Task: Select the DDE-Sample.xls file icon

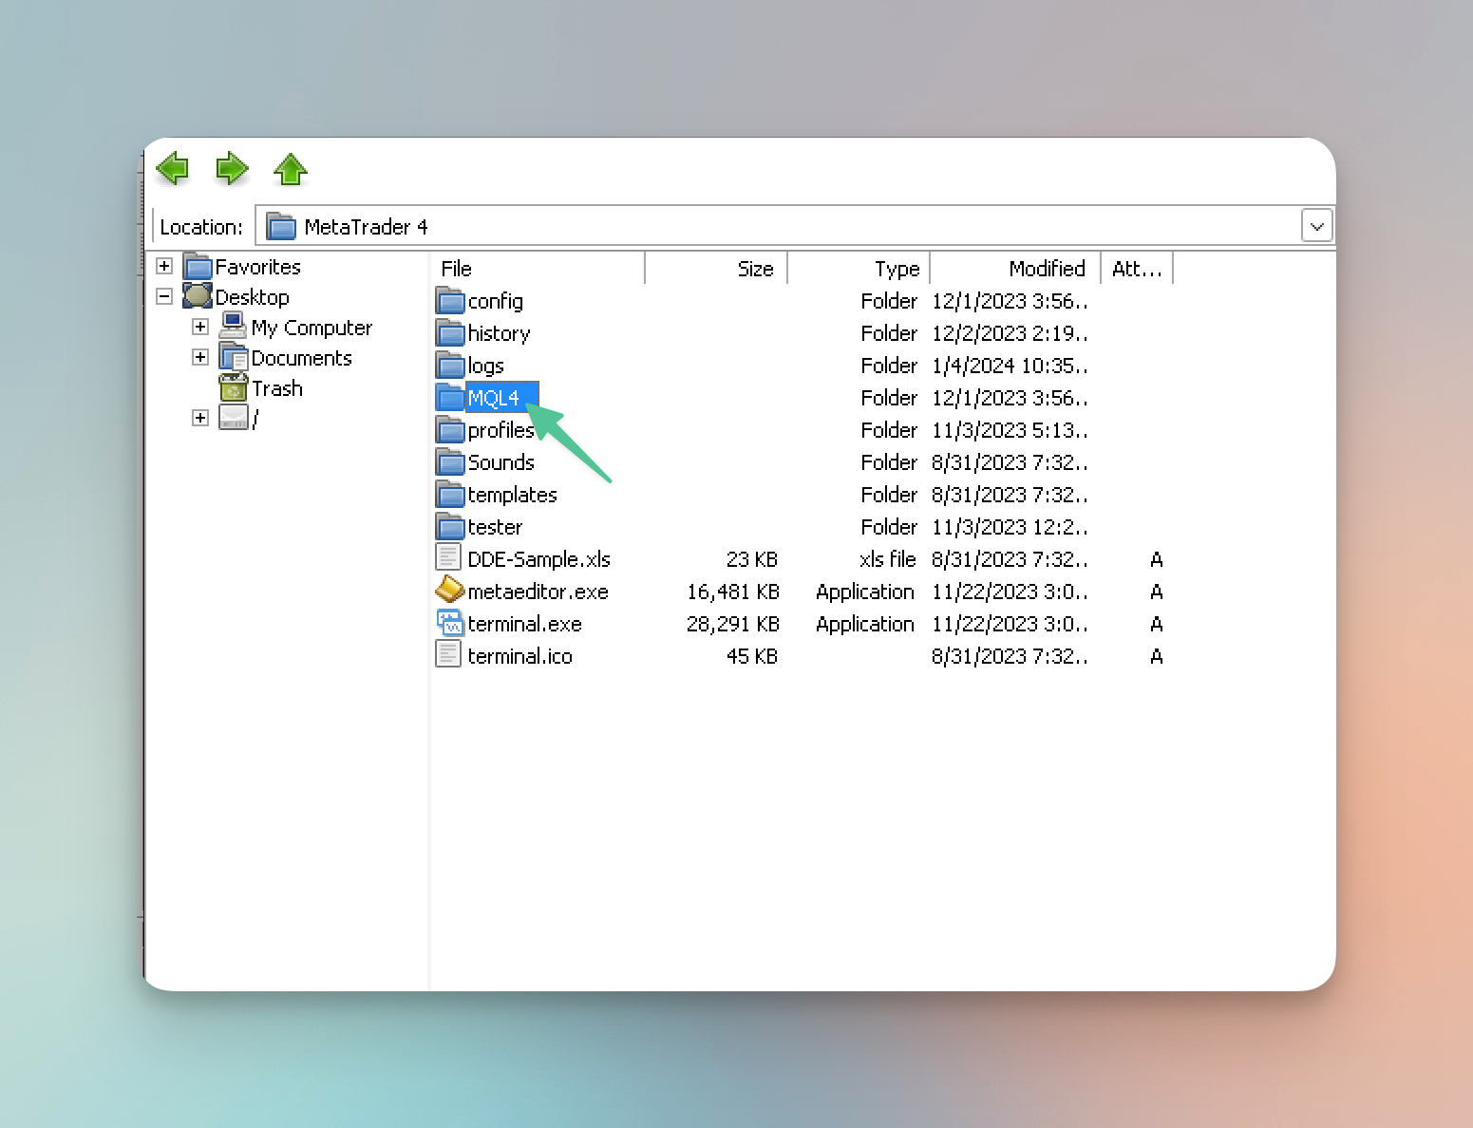Action: tap(449, 558)
